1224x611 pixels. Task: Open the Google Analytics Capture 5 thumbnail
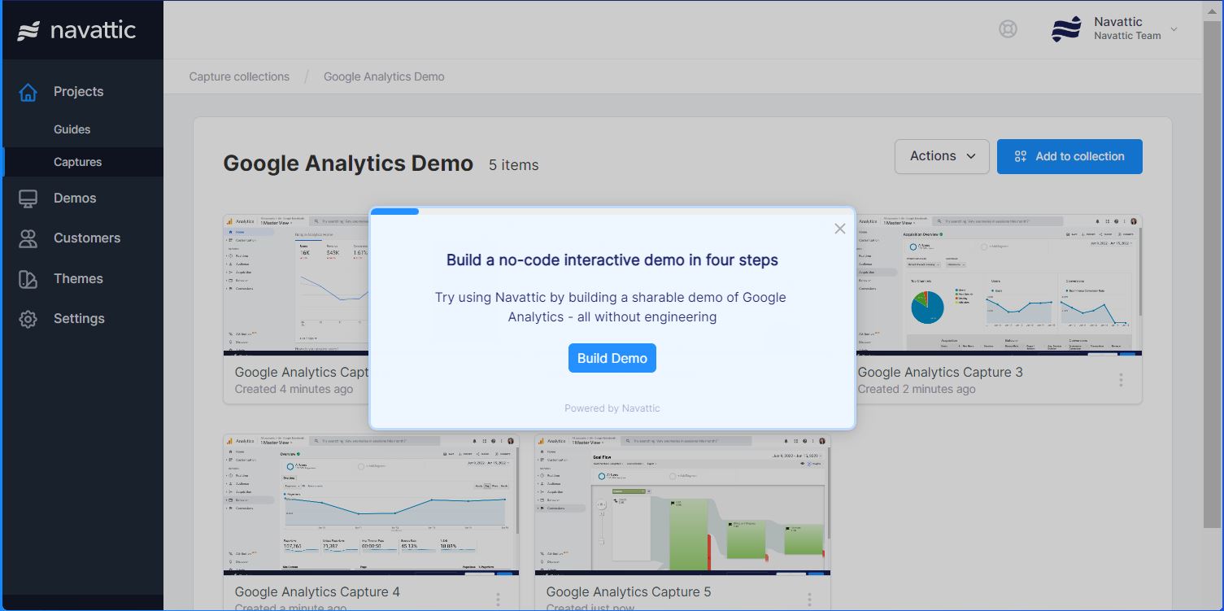682,504
